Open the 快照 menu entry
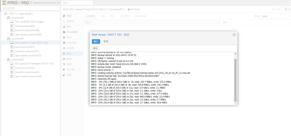 72,64
